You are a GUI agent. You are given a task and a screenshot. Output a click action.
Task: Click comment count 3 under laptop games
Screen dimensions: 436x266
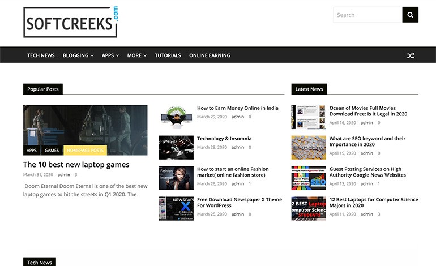pyautogui.click(x=76, y=174)
